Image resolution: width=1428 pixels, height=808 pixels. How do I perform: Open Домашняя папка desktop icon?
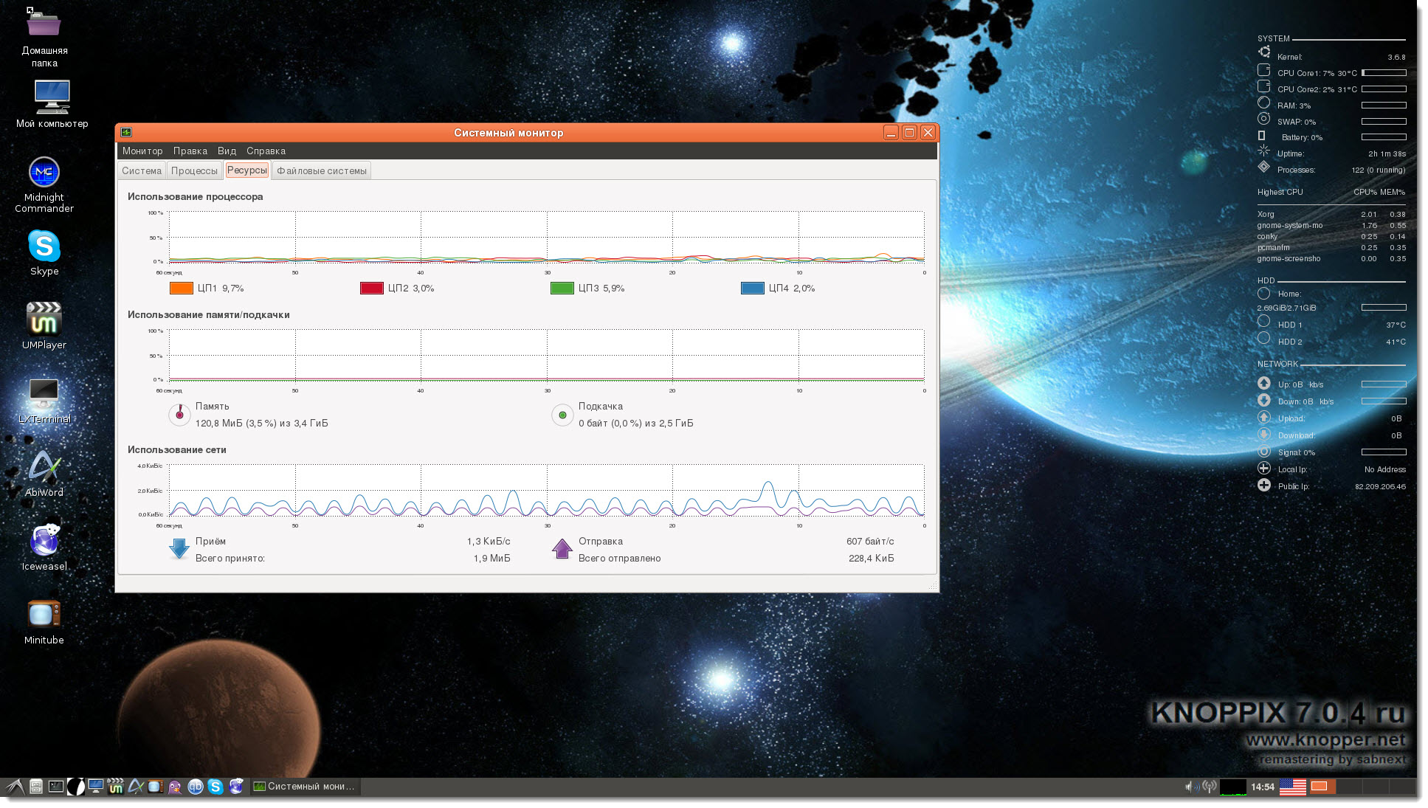tap(44, 37)
